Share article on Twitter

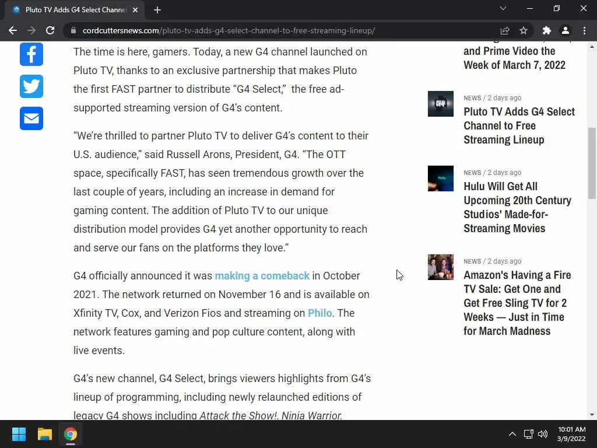(x=31, y=86)
